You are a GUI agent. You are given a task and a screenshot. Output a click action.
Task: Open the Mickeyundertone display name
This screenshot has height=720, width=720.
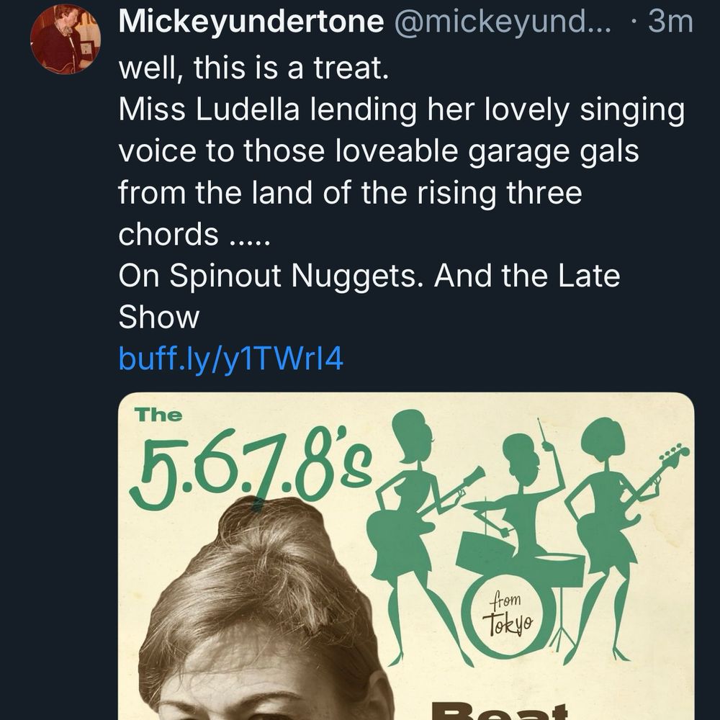tap(251, 22)
